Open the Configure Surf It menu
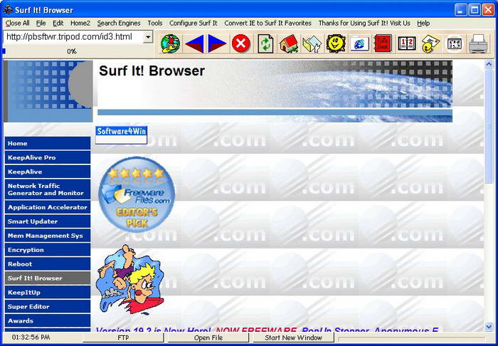The width and height of the screenshot is (498, 346). (x=193, y=23)
